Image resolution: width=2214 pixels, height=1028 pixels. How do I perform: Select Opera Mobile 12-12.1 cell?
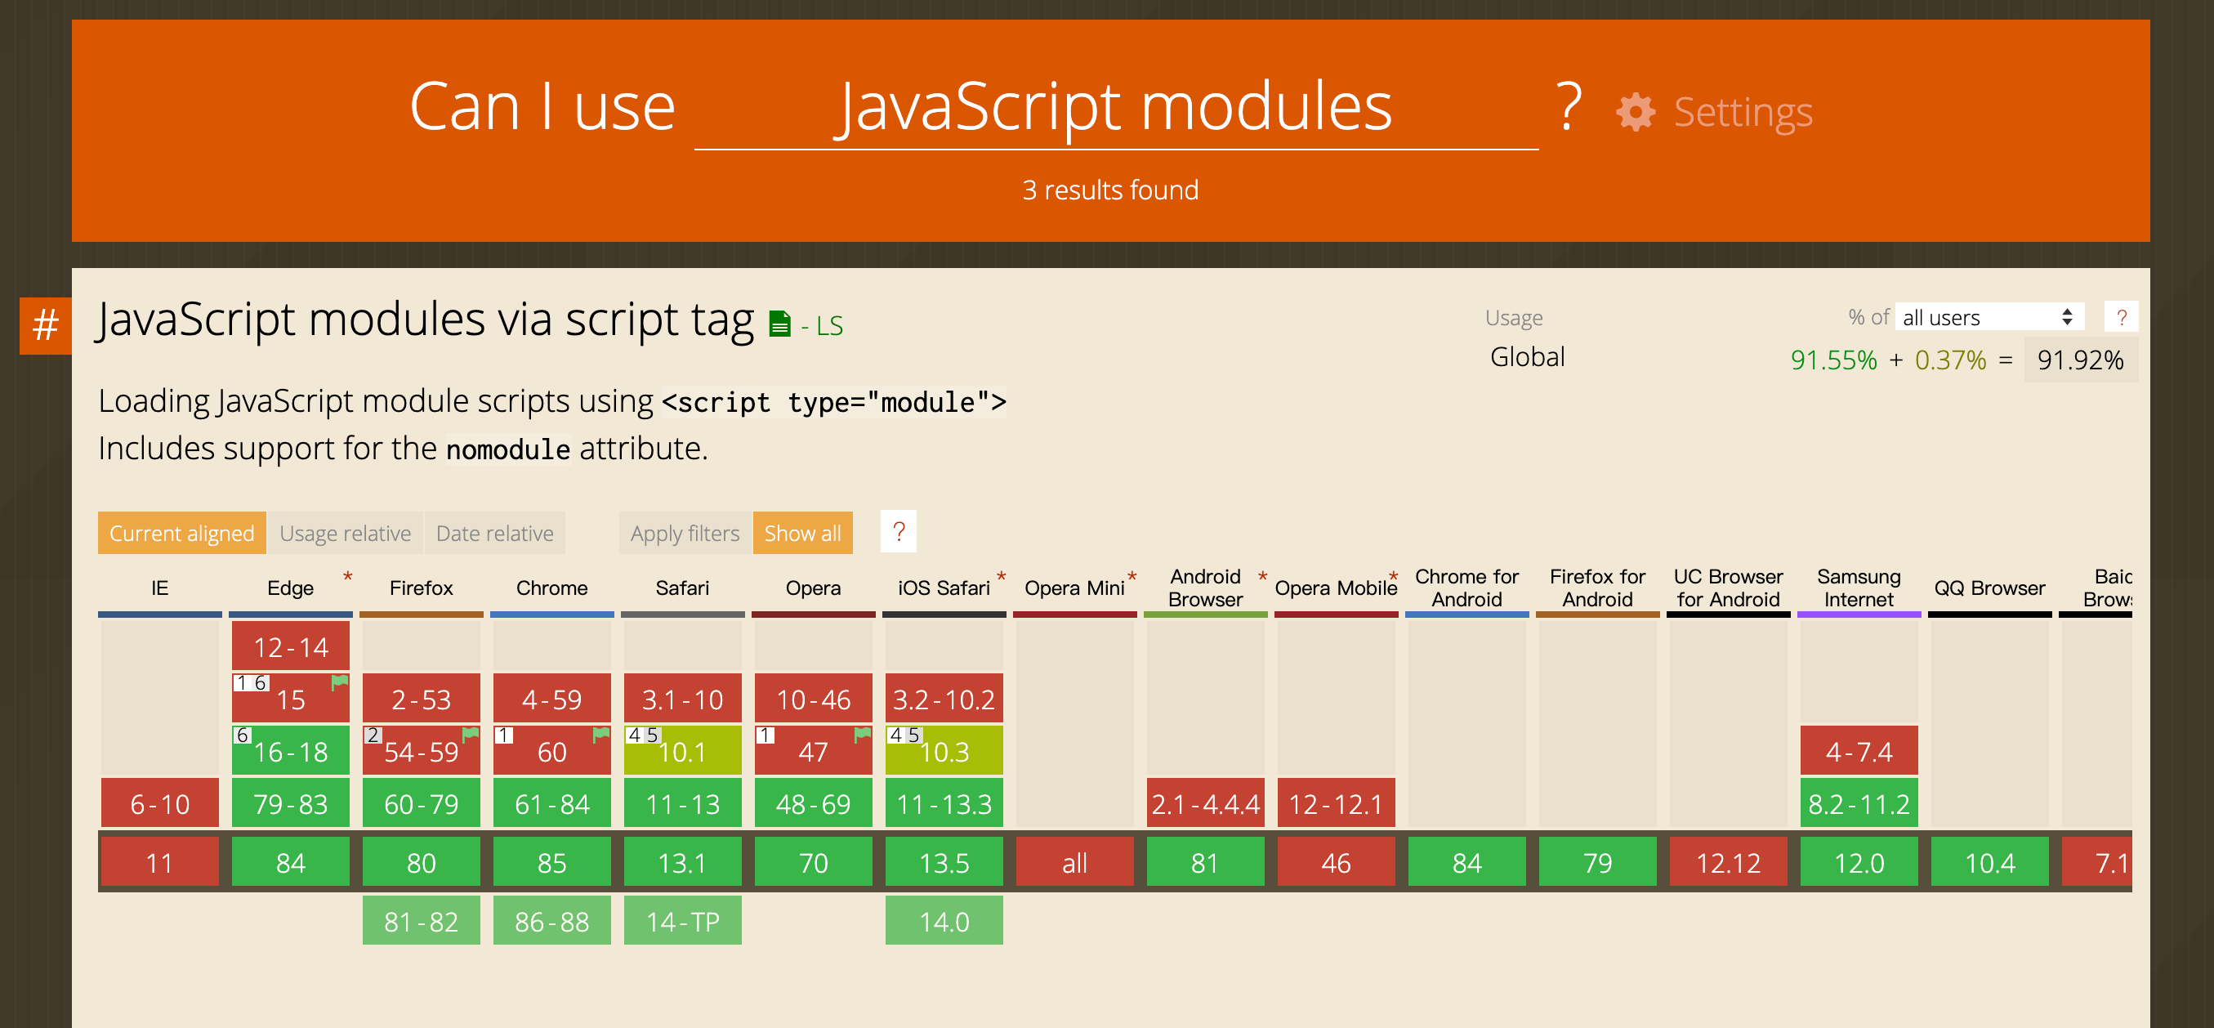click(1336, 802)
